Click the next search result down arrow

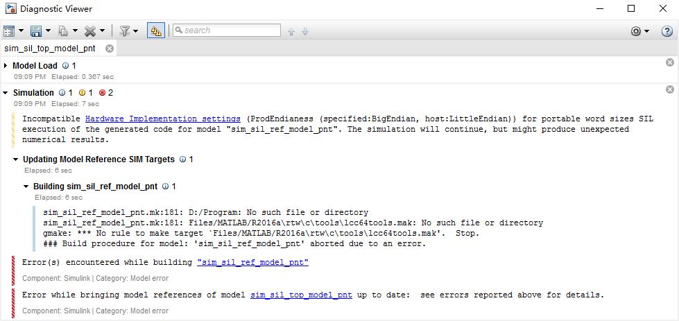[305, 32]
